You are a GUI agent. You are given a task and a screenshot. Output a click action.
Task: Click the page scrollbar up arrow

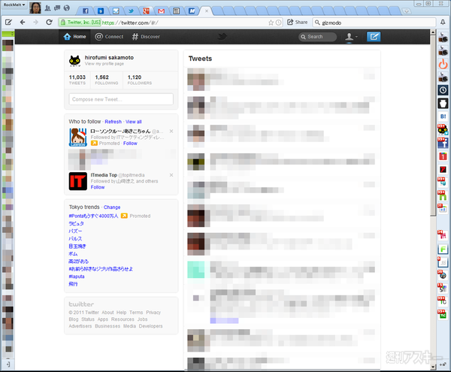433,32
